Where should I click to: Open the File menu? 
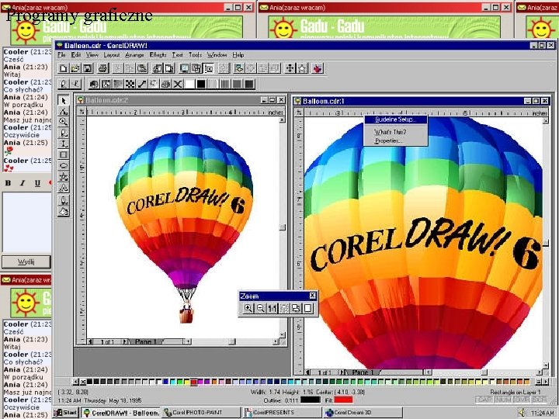(61, 55)
